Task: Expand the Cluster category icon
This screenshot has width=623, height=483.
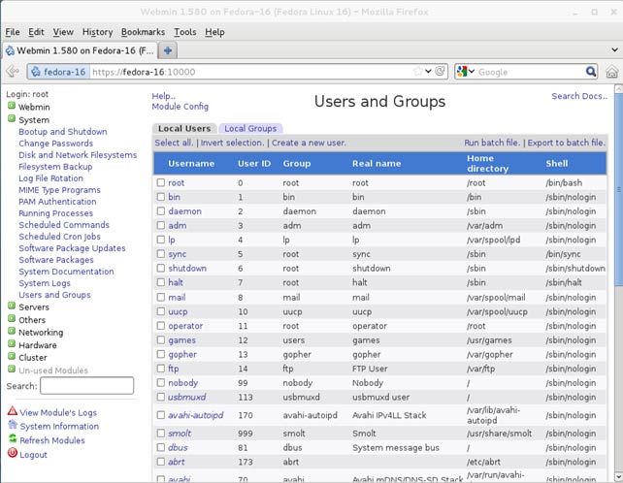Action: 12,357
